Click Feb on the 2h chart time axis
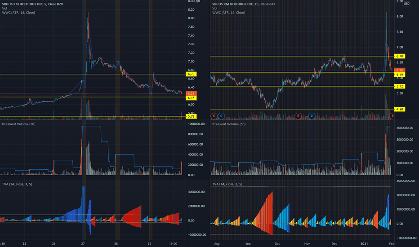The image size is (419, 247). (392, 243)
